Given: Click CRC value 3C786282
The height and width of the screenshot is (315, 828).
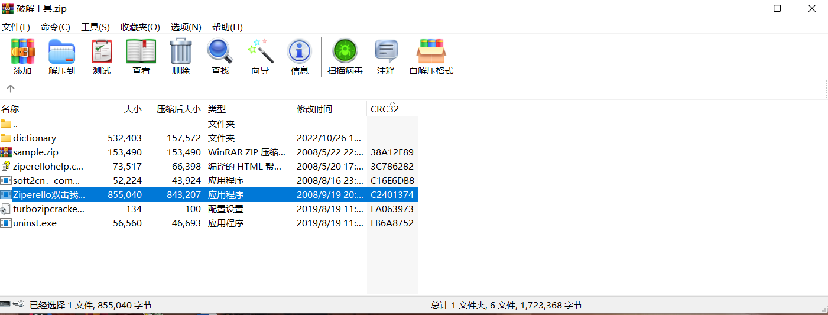Looking at the screenshot, I should [x=392, y=166].
